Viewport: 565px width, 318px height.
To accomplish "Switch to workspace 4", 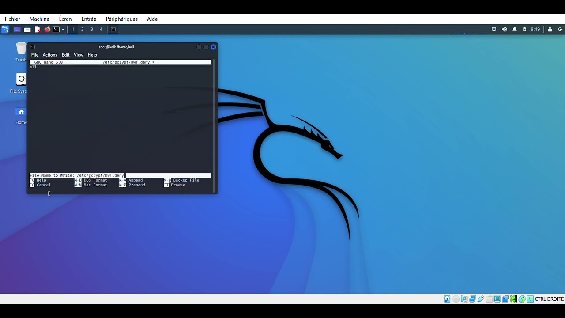I will pos(101,29).
